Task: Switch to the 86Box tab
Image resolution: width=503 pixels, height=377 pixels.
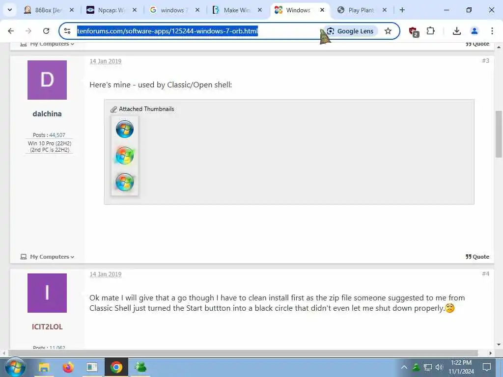Action: click(48, 10)
